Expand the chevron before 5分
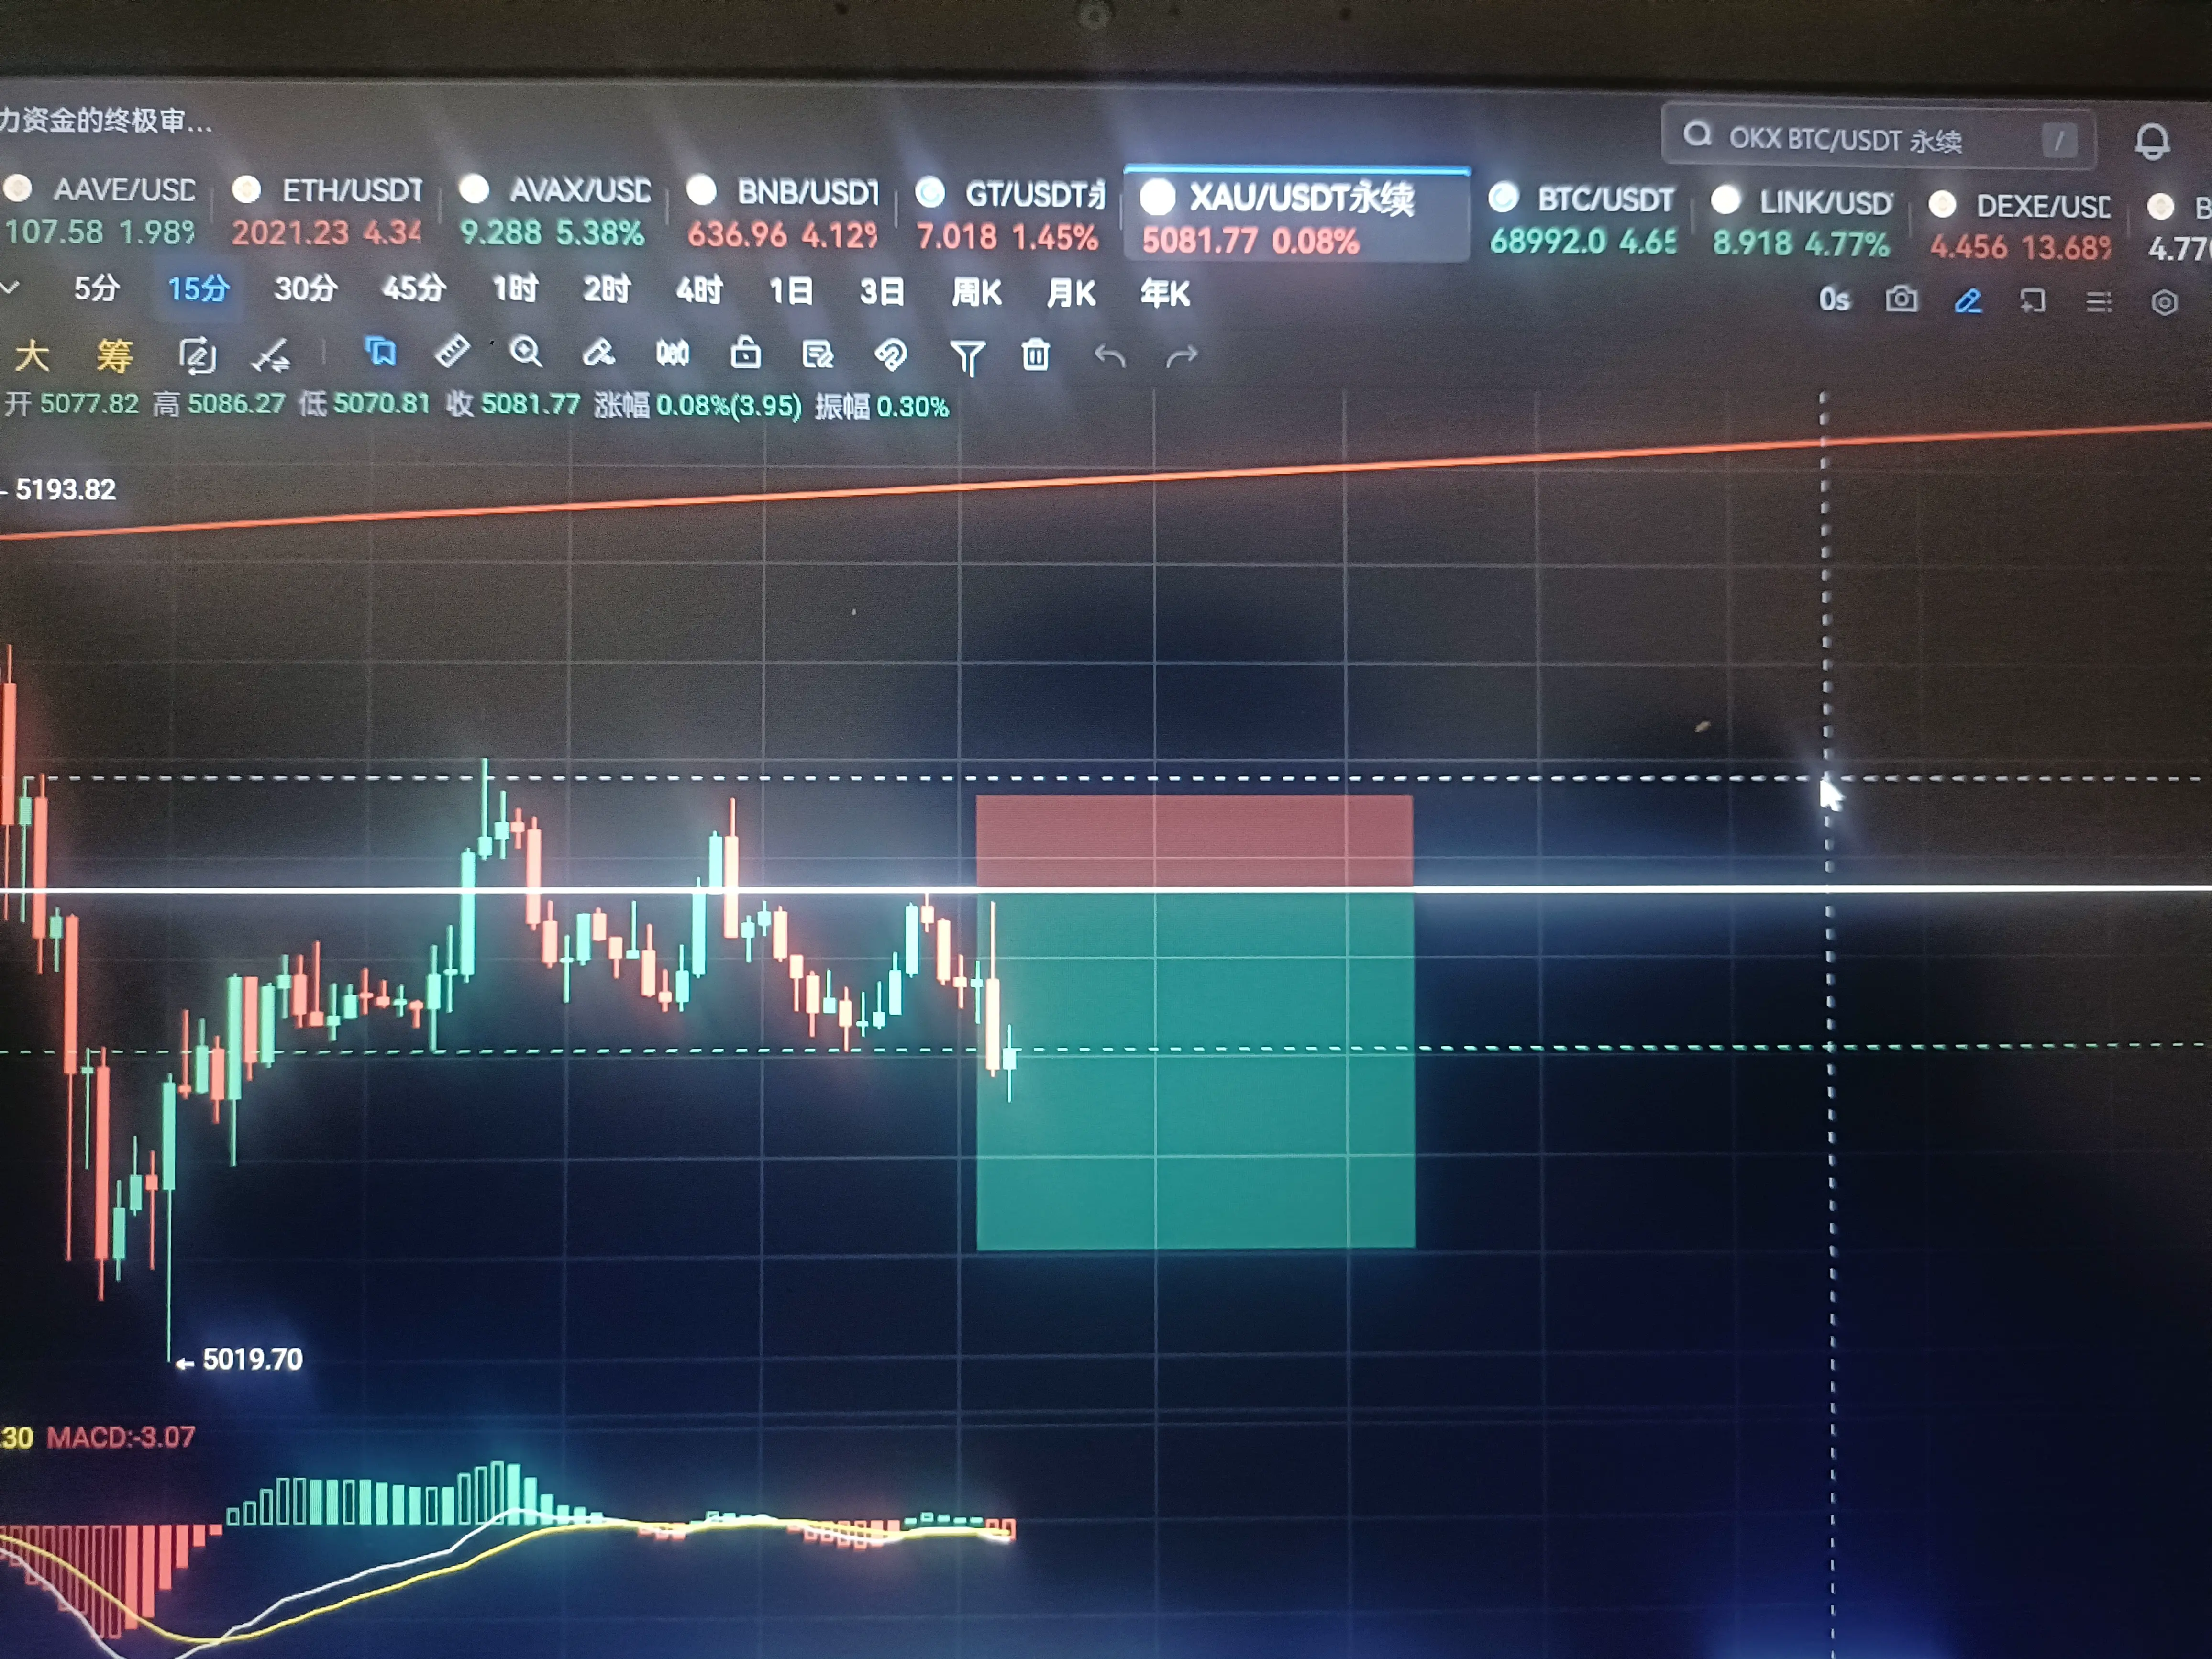Viewport: 2212px width, 1659px height. [10, 288]
